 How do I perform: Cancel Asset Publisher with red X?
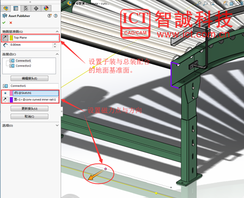(x=11, y=22)
